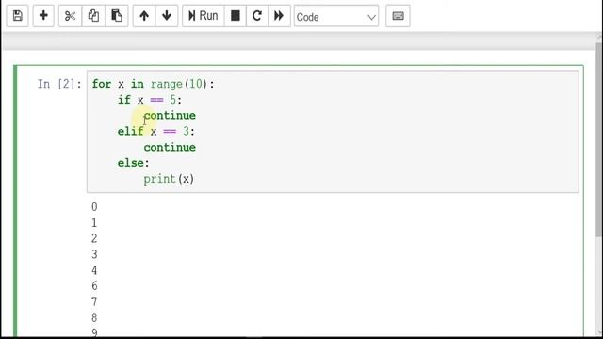Click the 'print(x)' statement
Image resolution: width=603 pixels, height=339 pixels.
[x=169, y=179]
